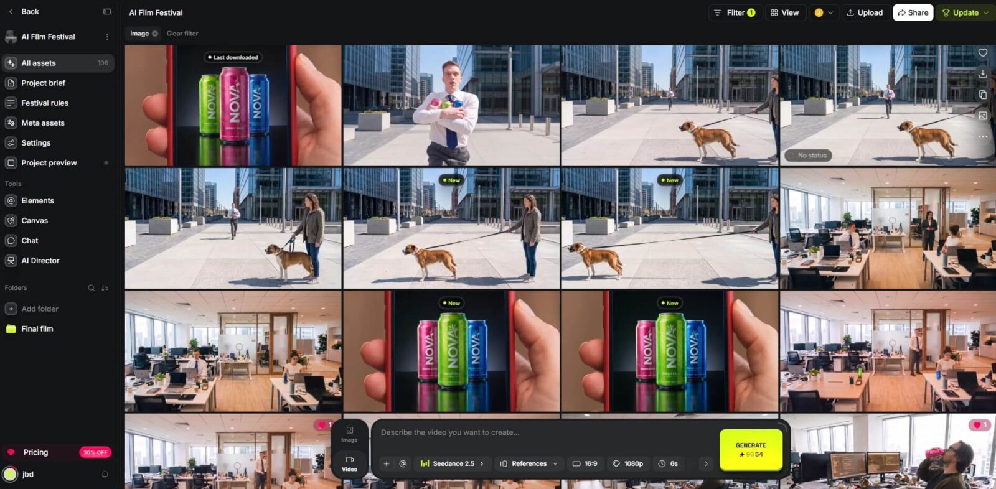This screenshot has width=996, height=489.
Task: Remove the Image filter chip
Action: coord(155,34)
